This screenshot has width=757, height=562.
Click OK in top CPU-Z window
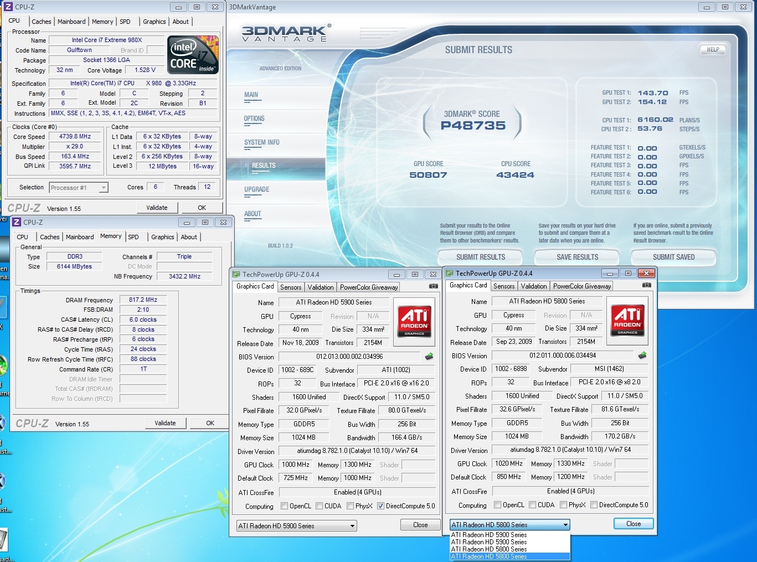click(202, 208)
